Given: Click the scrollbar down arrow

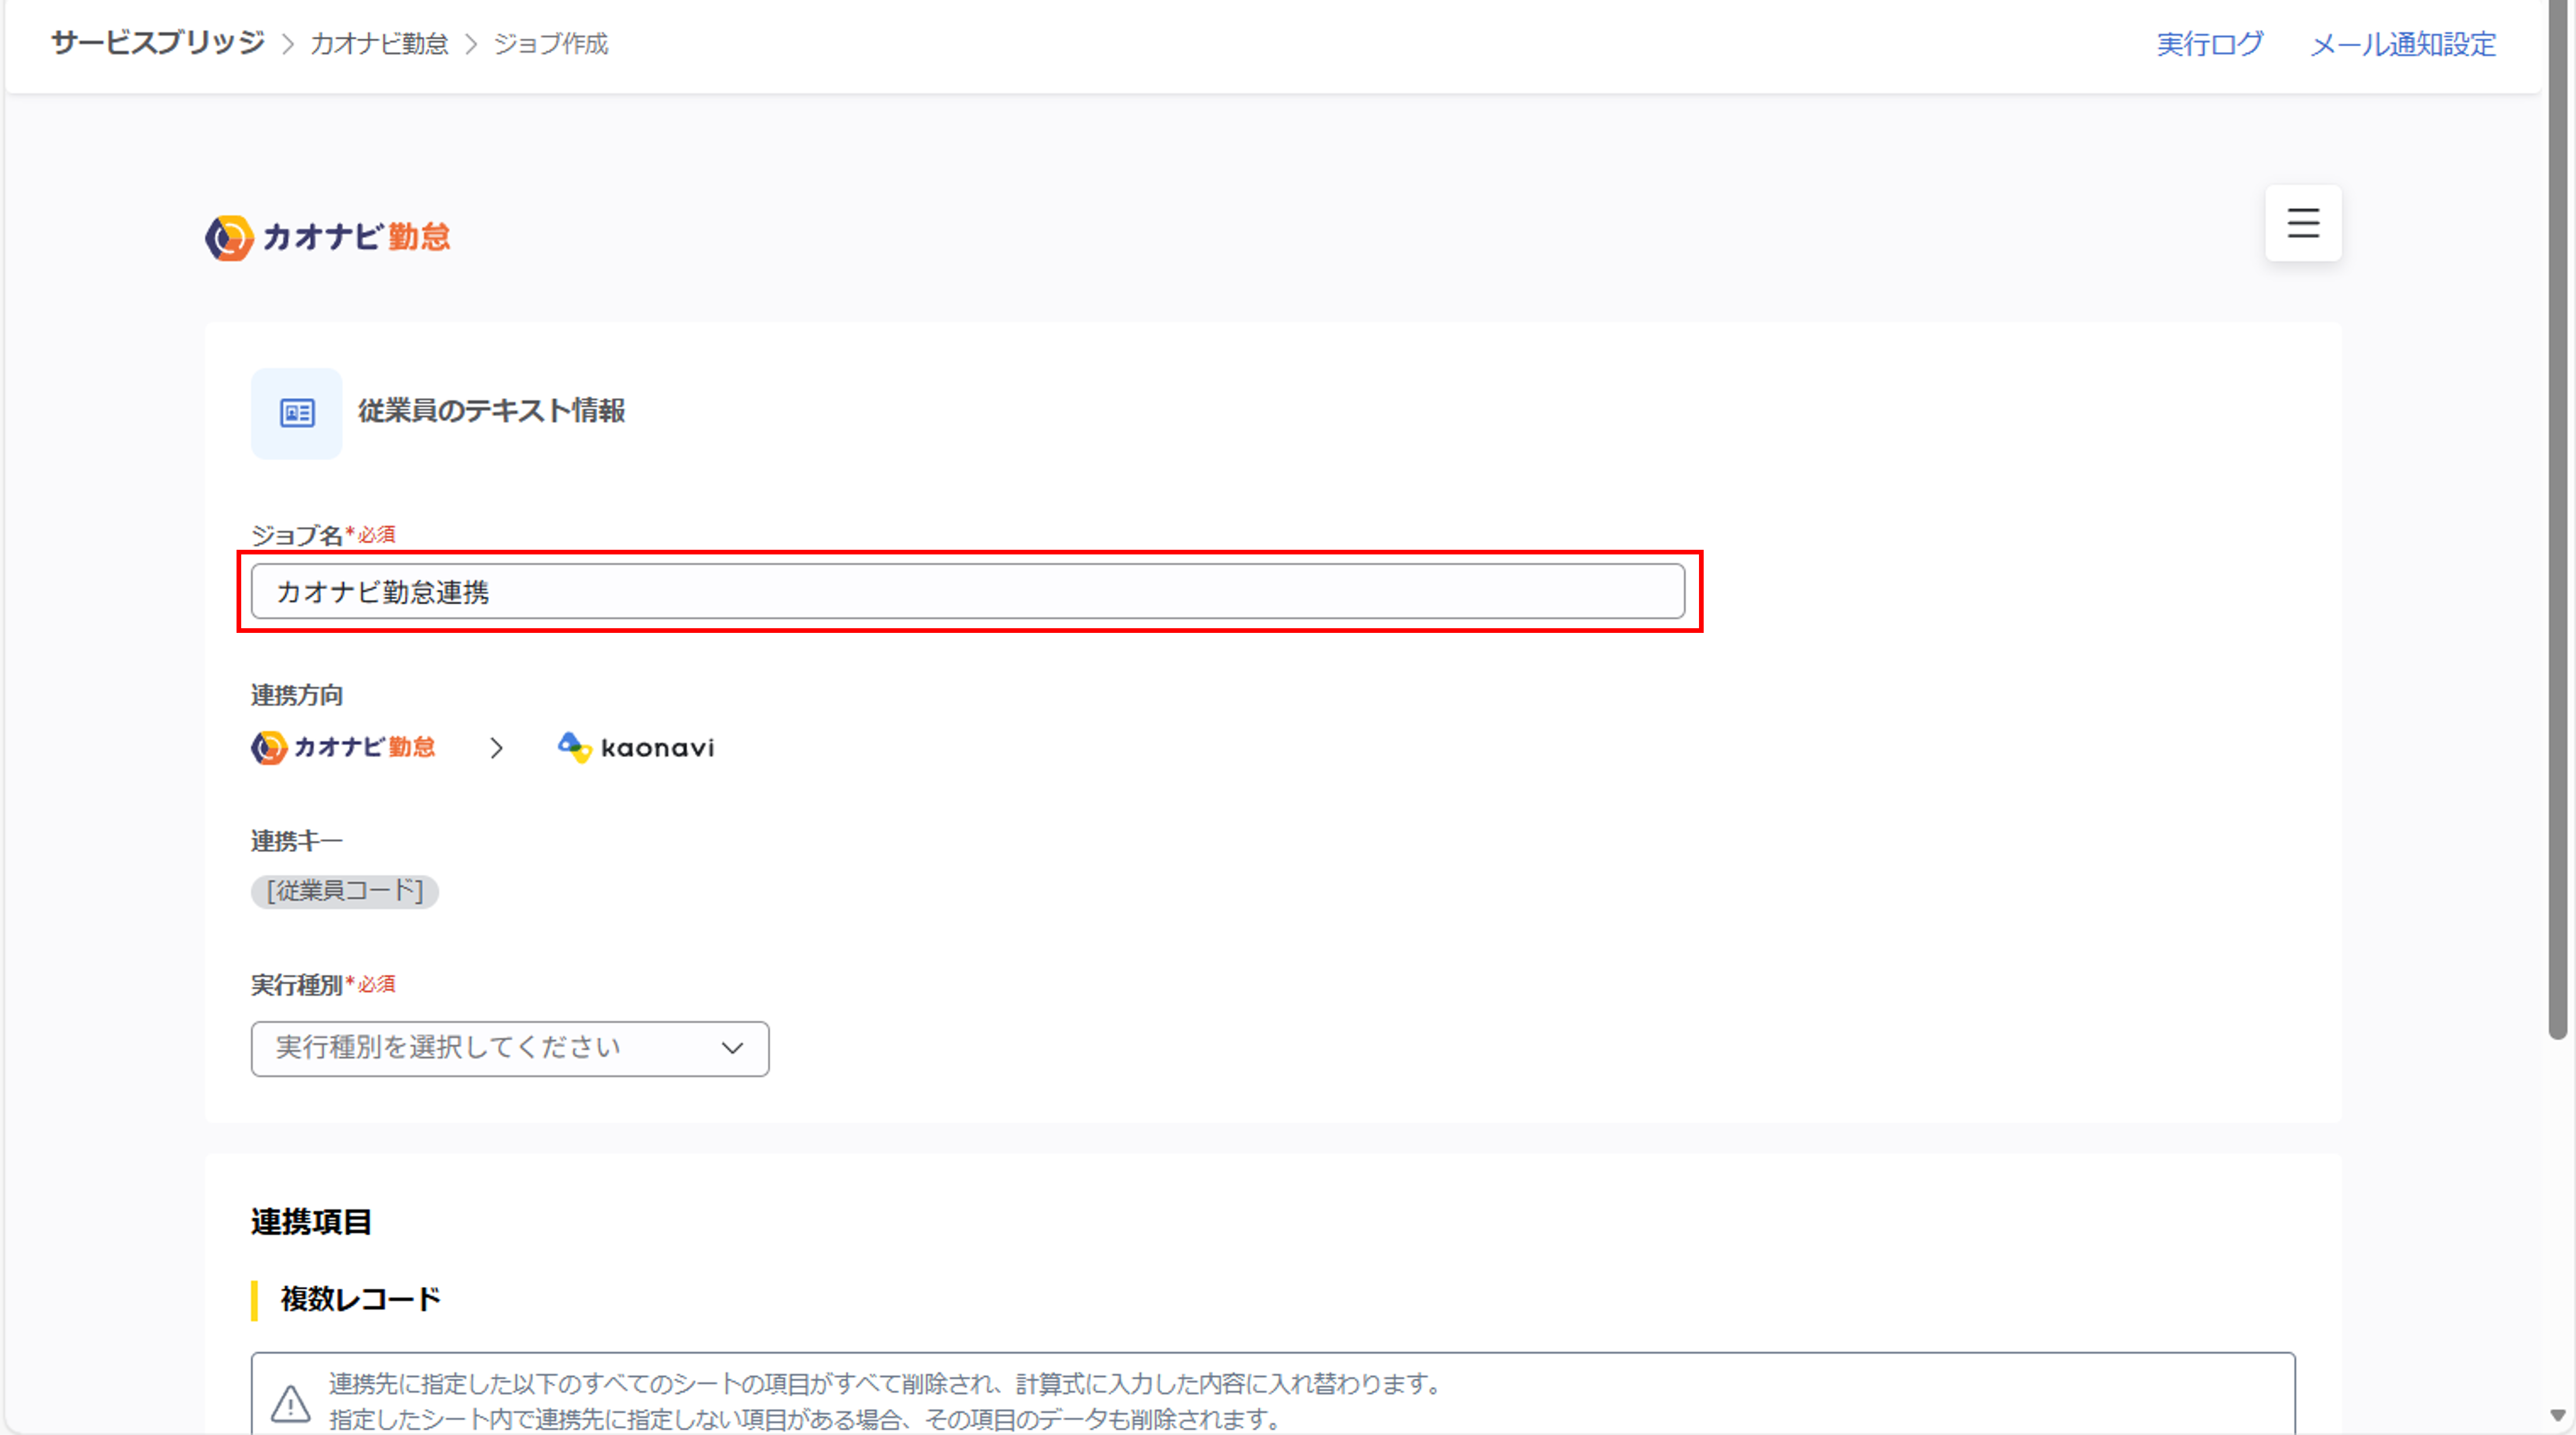Looking at the screenshot, I should click(x=2558, y=1415).
